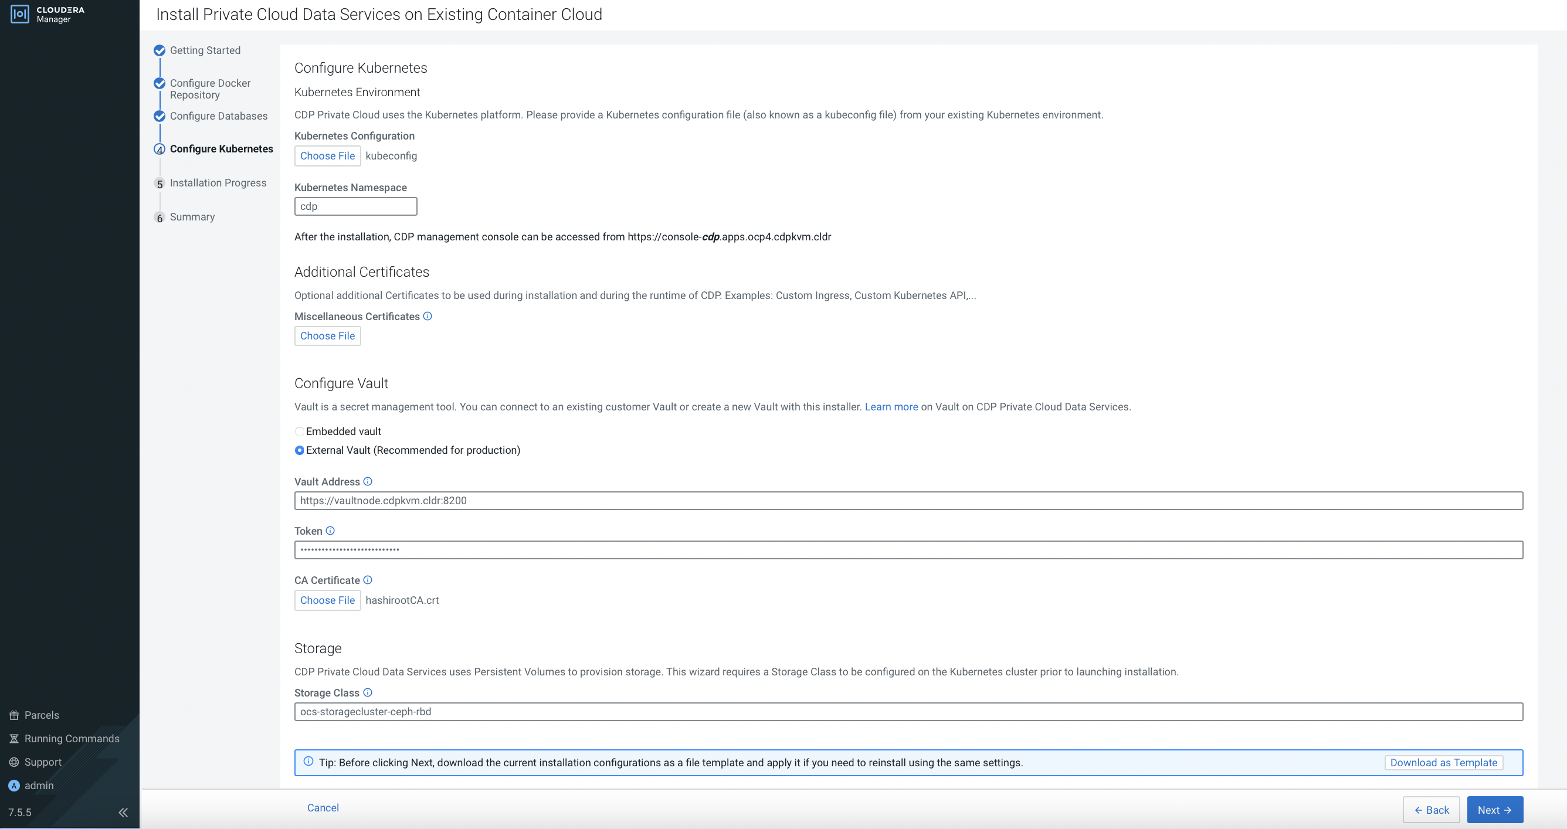Select External Vault radio option

299,450
